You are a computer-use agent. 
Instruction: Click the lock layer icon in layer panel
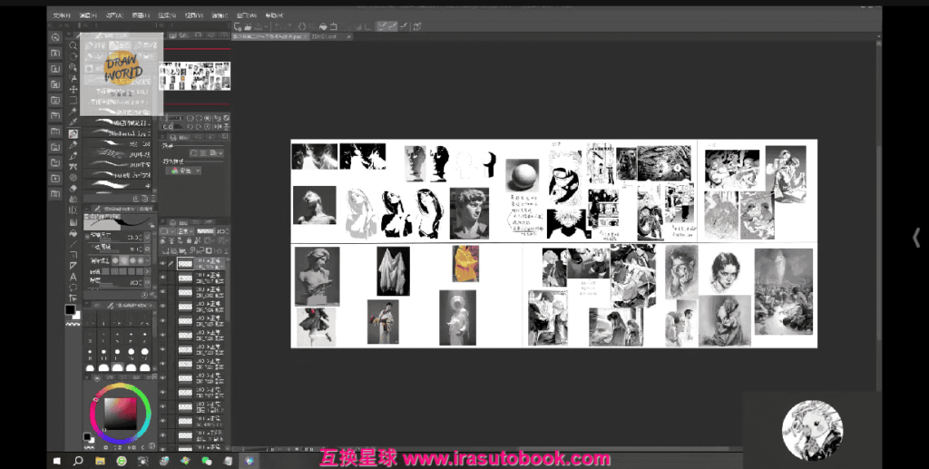click(189, 240)
